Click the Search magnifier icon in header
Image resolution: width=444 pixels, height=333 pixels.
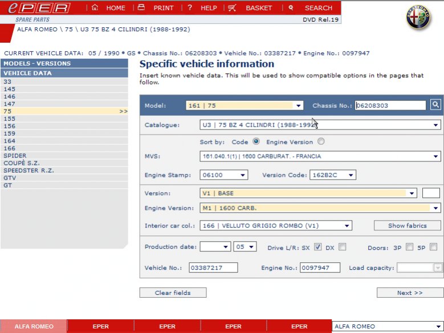291,8
